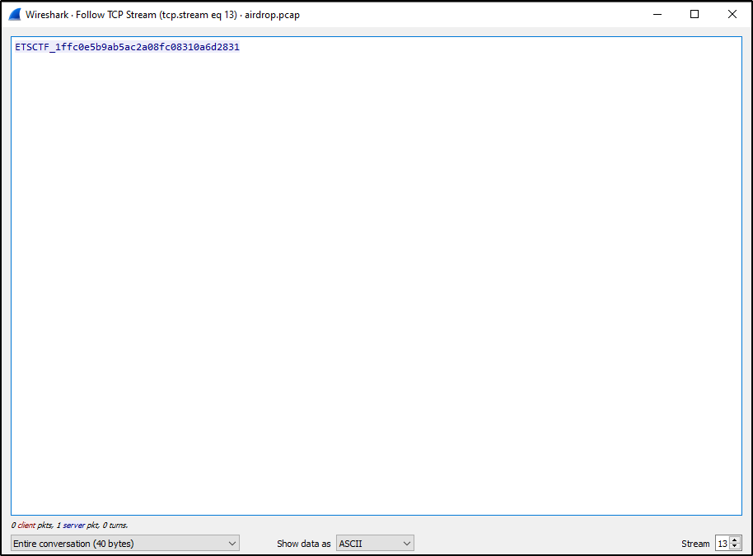Expand the ASCII data format combo box

coord(375,544)
